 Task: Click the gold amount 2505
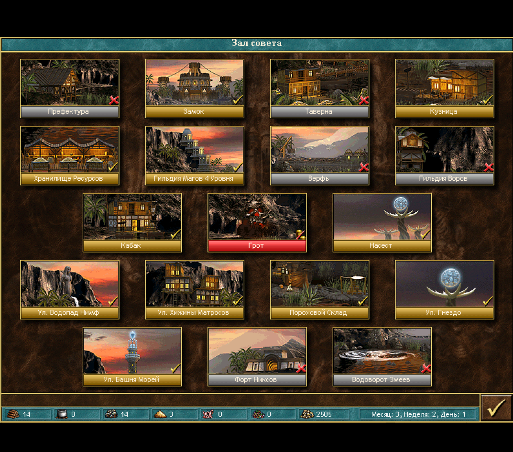[x=324, y=414]
